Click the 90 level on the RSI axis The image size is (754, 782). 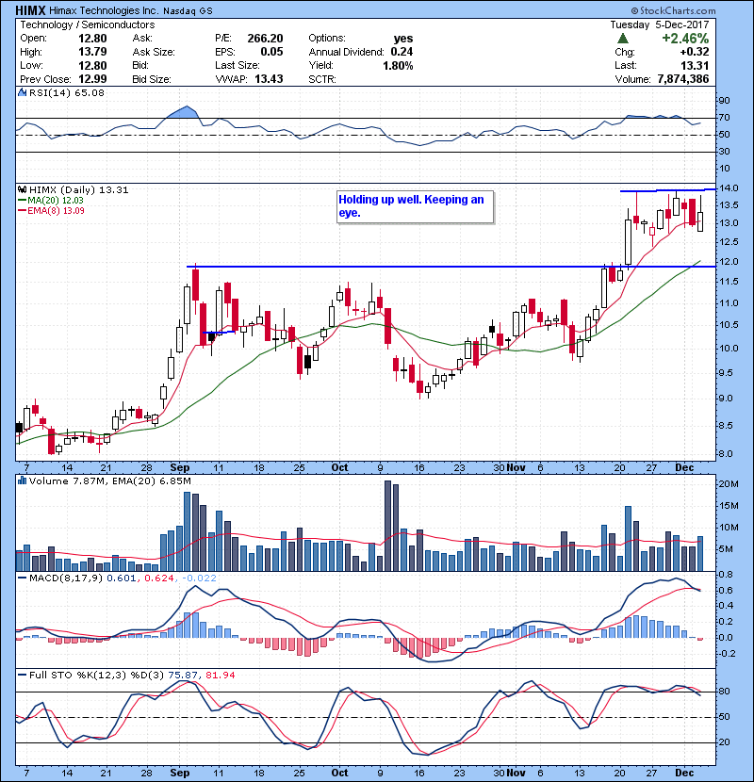click(x=724, y=101)
